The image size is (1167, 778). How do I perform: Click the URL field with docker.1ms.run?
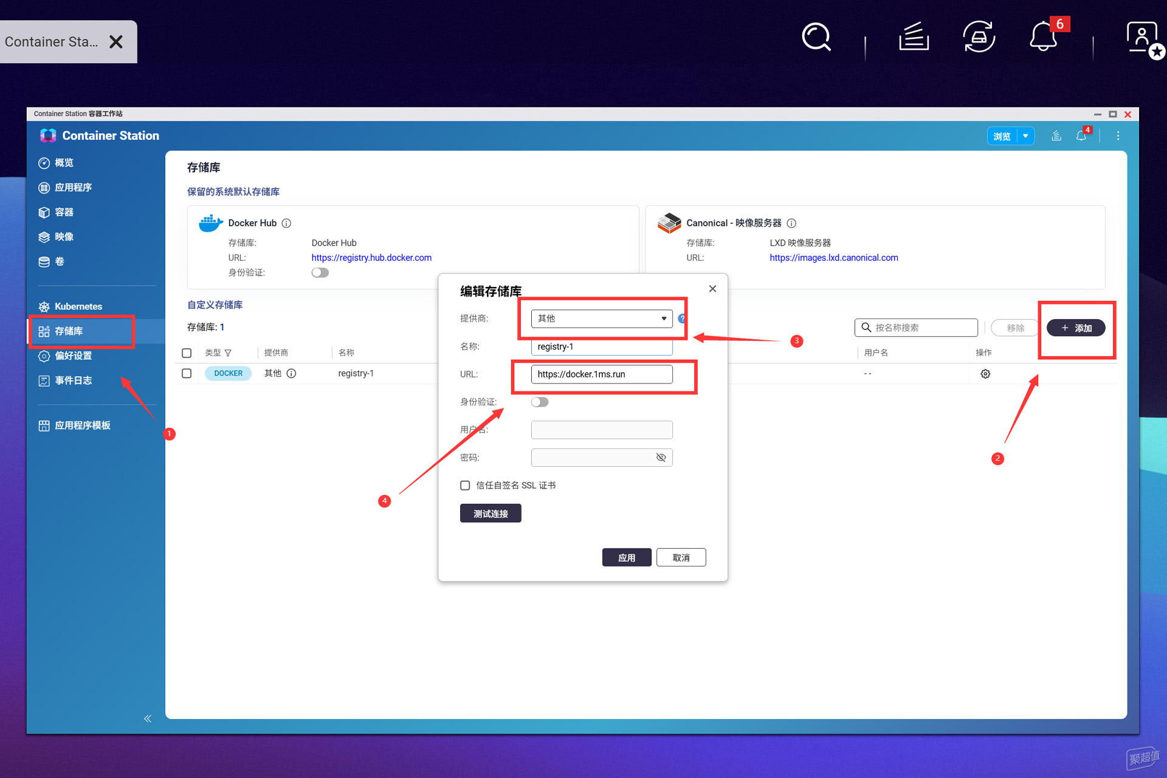tap(602, 374)
